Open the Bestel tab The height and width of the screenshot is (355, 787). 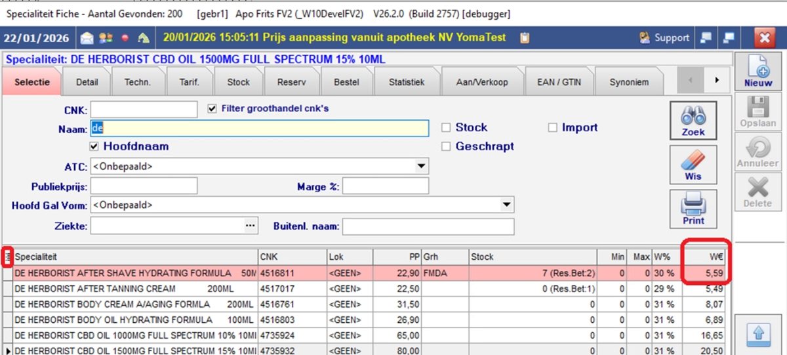[x=346, y=82]
